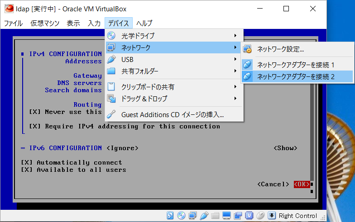Maximize the VirtualBox window
The width and height of the screenshot is (355, 222).
[x=286, y=9]
